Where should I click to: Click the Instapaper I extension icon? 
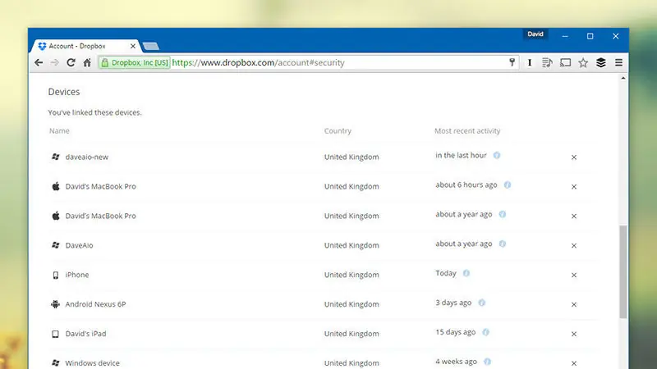coord(530,63)
